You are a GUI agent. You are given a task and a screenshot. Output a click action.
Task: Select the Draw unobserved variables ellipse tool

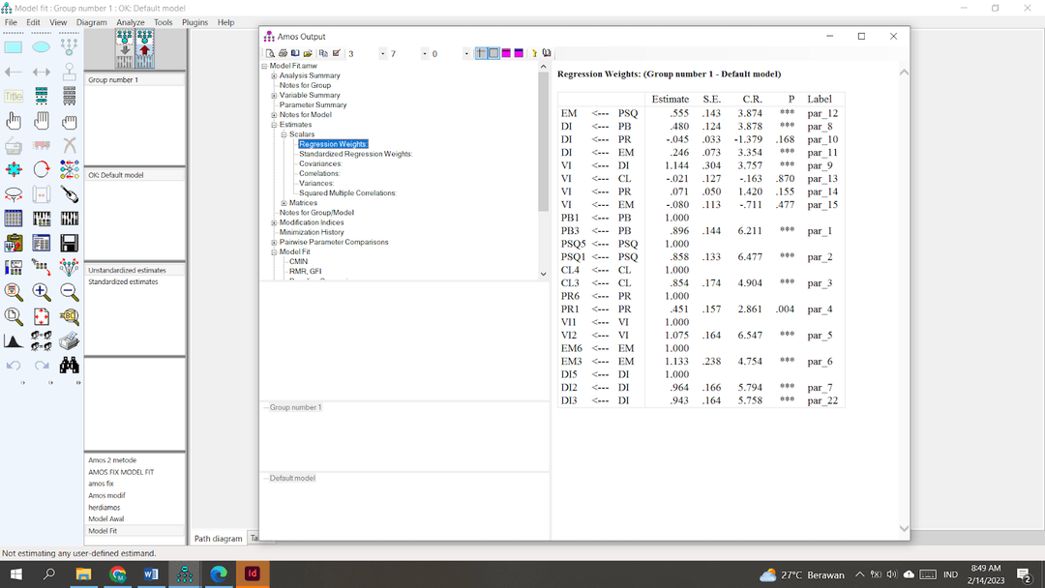[42, 47]
